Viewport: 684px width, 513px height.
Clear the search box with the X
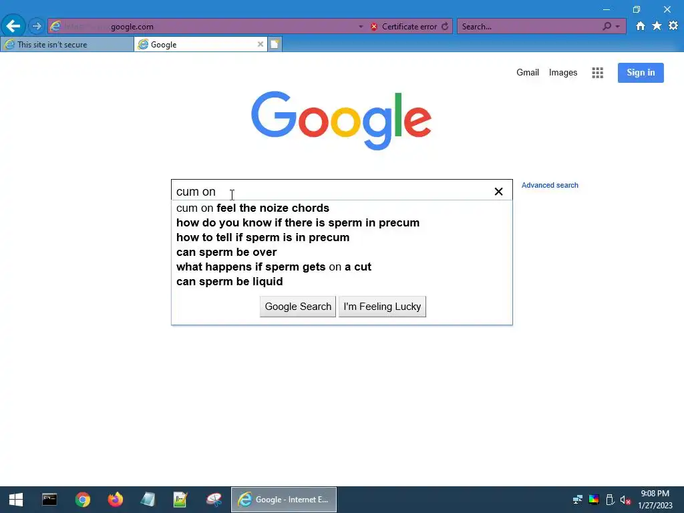pos(498,192)
